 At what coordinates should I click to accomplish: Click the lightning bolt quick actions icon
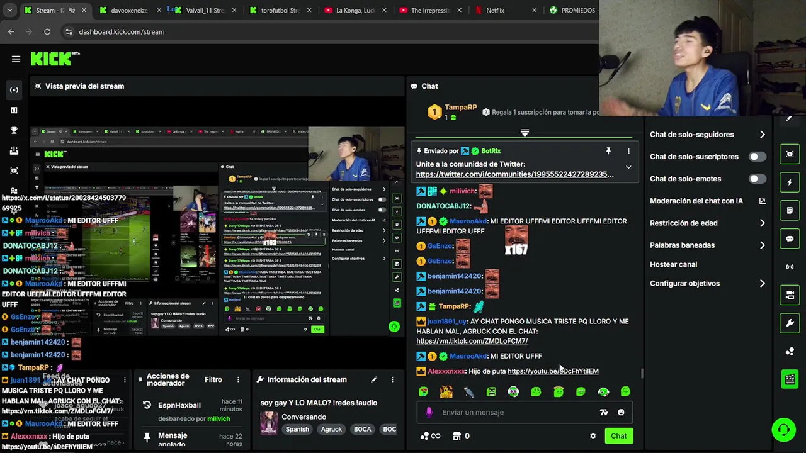790,182
